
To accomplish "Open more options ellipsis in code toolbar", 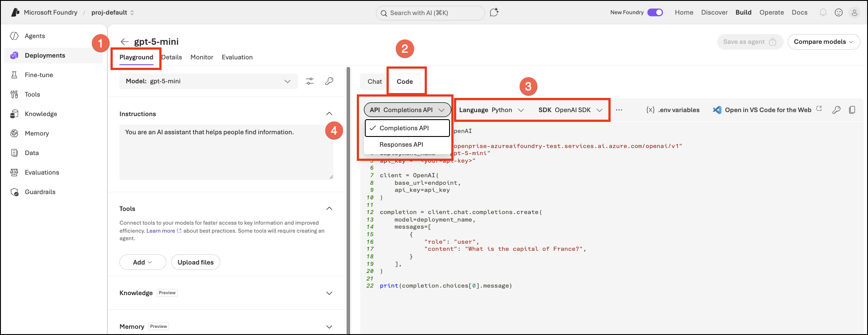I will point(619,110).
